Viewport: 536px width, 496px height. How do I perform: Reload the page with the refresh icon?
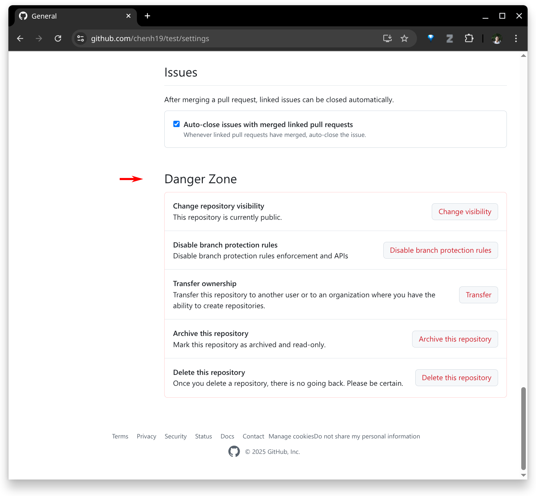point(58,39)
